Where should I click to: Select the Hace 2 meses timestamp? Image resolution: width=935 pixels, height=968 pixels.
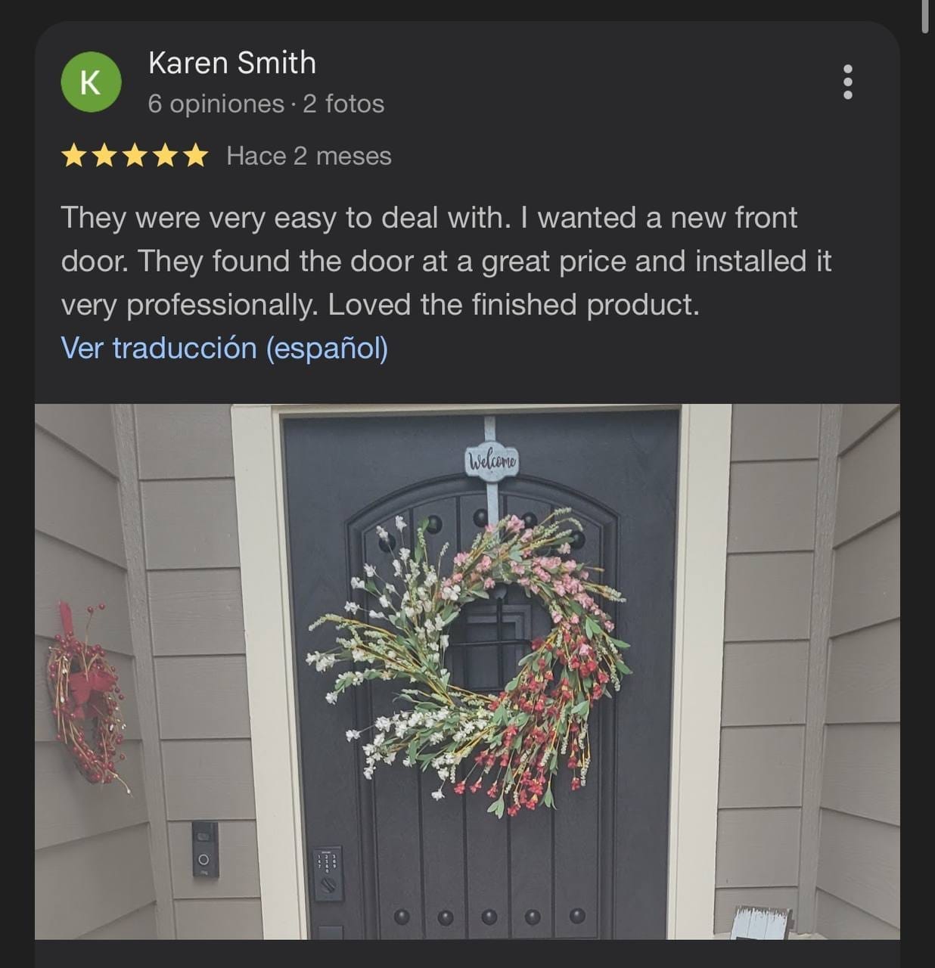309,156
